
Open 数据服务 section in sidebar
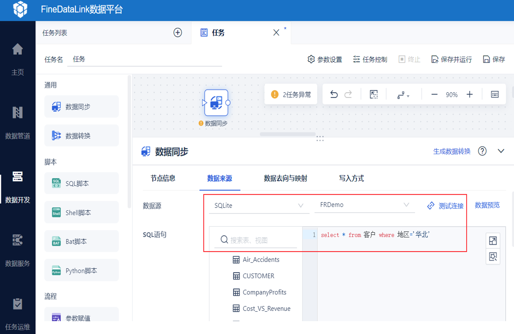17,250
